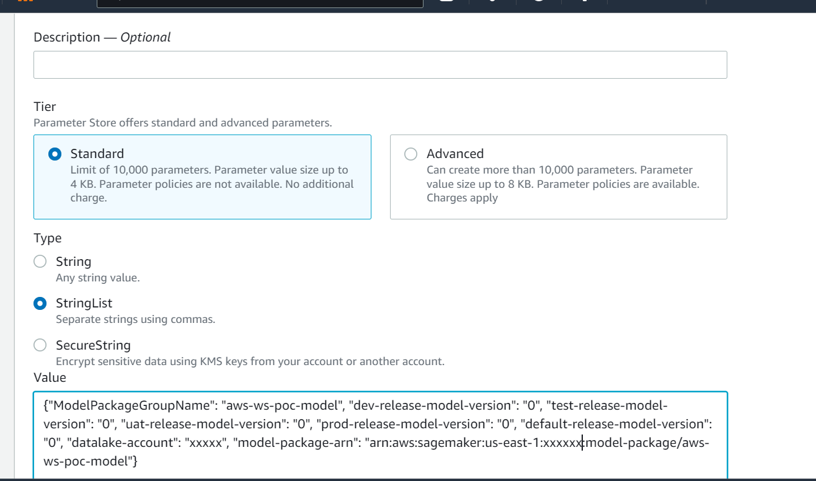Switch to the Advanced tier radio button

(410, 153)
